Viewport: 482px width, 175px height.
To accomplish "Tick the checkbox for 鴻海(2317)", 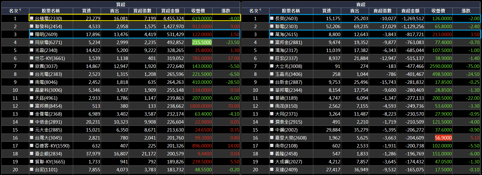I will pos(272,50).
